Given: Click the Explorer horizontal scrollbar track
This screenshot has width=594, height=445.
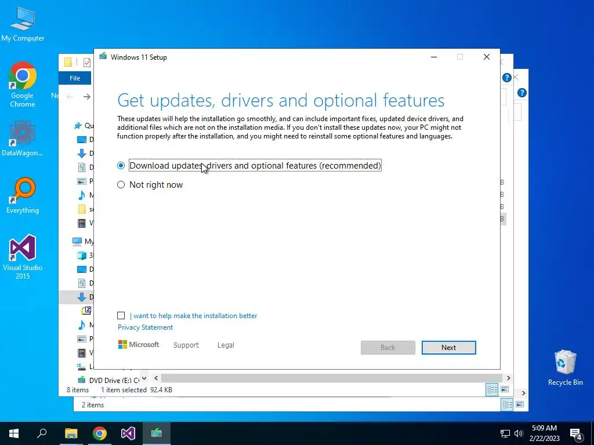Looking at the screenshot, I should [x=332, y=378].
